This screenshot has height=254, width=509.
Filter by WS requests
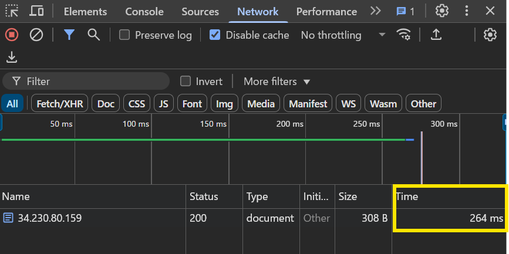click(348, 103)
